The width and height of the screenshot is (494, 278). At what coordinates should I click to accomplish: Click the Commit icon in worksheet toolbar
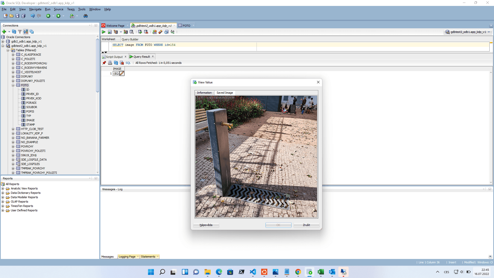pos(140,32)
